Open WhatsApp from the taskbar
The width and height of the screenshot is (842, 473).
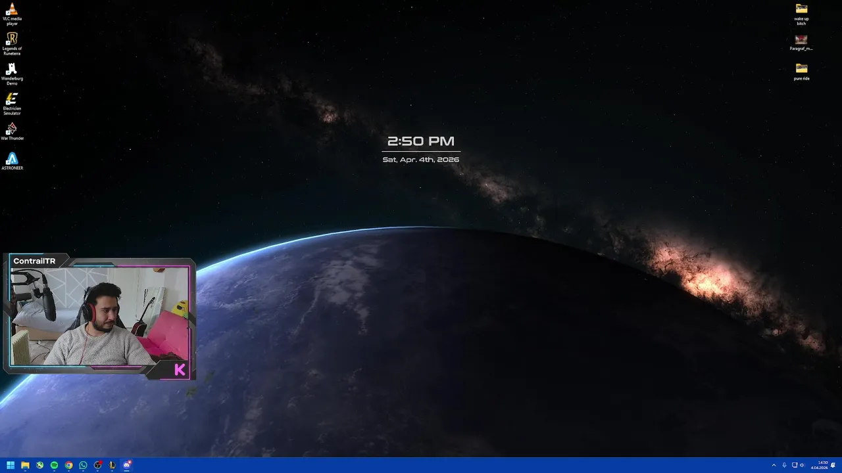pyautogui.click(x=83, y=465)
